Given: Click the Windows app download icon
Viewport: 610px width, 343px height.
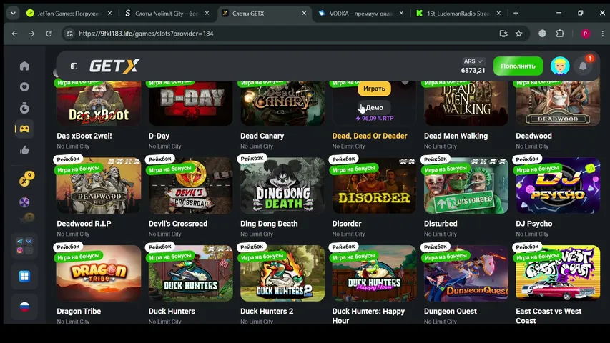Looking at the screenshot, I should (x=24, y=277).
